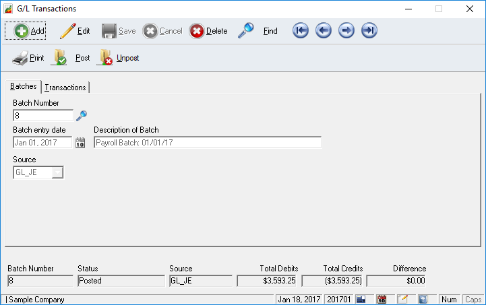Jump to the first record
This screenshot has height=305, width=486.
(x=301, y=31)
